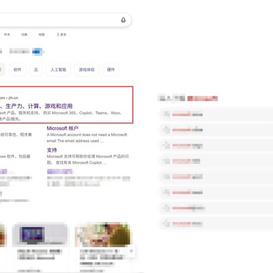Click snippet mentioning Microsoft 365, Copilot, Teams, Xbox
The image size is (273, 273).
pyautogui.click(x=61, y=116)
